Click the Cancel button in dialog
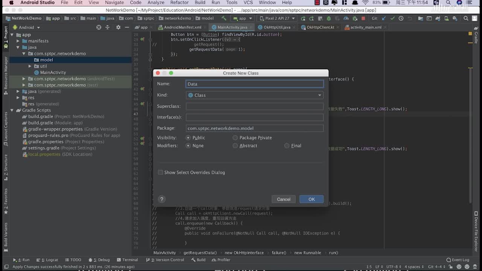Screen dimensions: 482x271 pyautogui.click(x=284, y=199)
